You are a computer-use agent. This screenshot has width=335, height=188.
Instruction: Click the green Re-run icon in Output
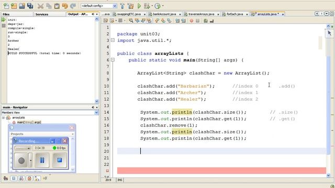pyautogui.click(x=4, y=20)
